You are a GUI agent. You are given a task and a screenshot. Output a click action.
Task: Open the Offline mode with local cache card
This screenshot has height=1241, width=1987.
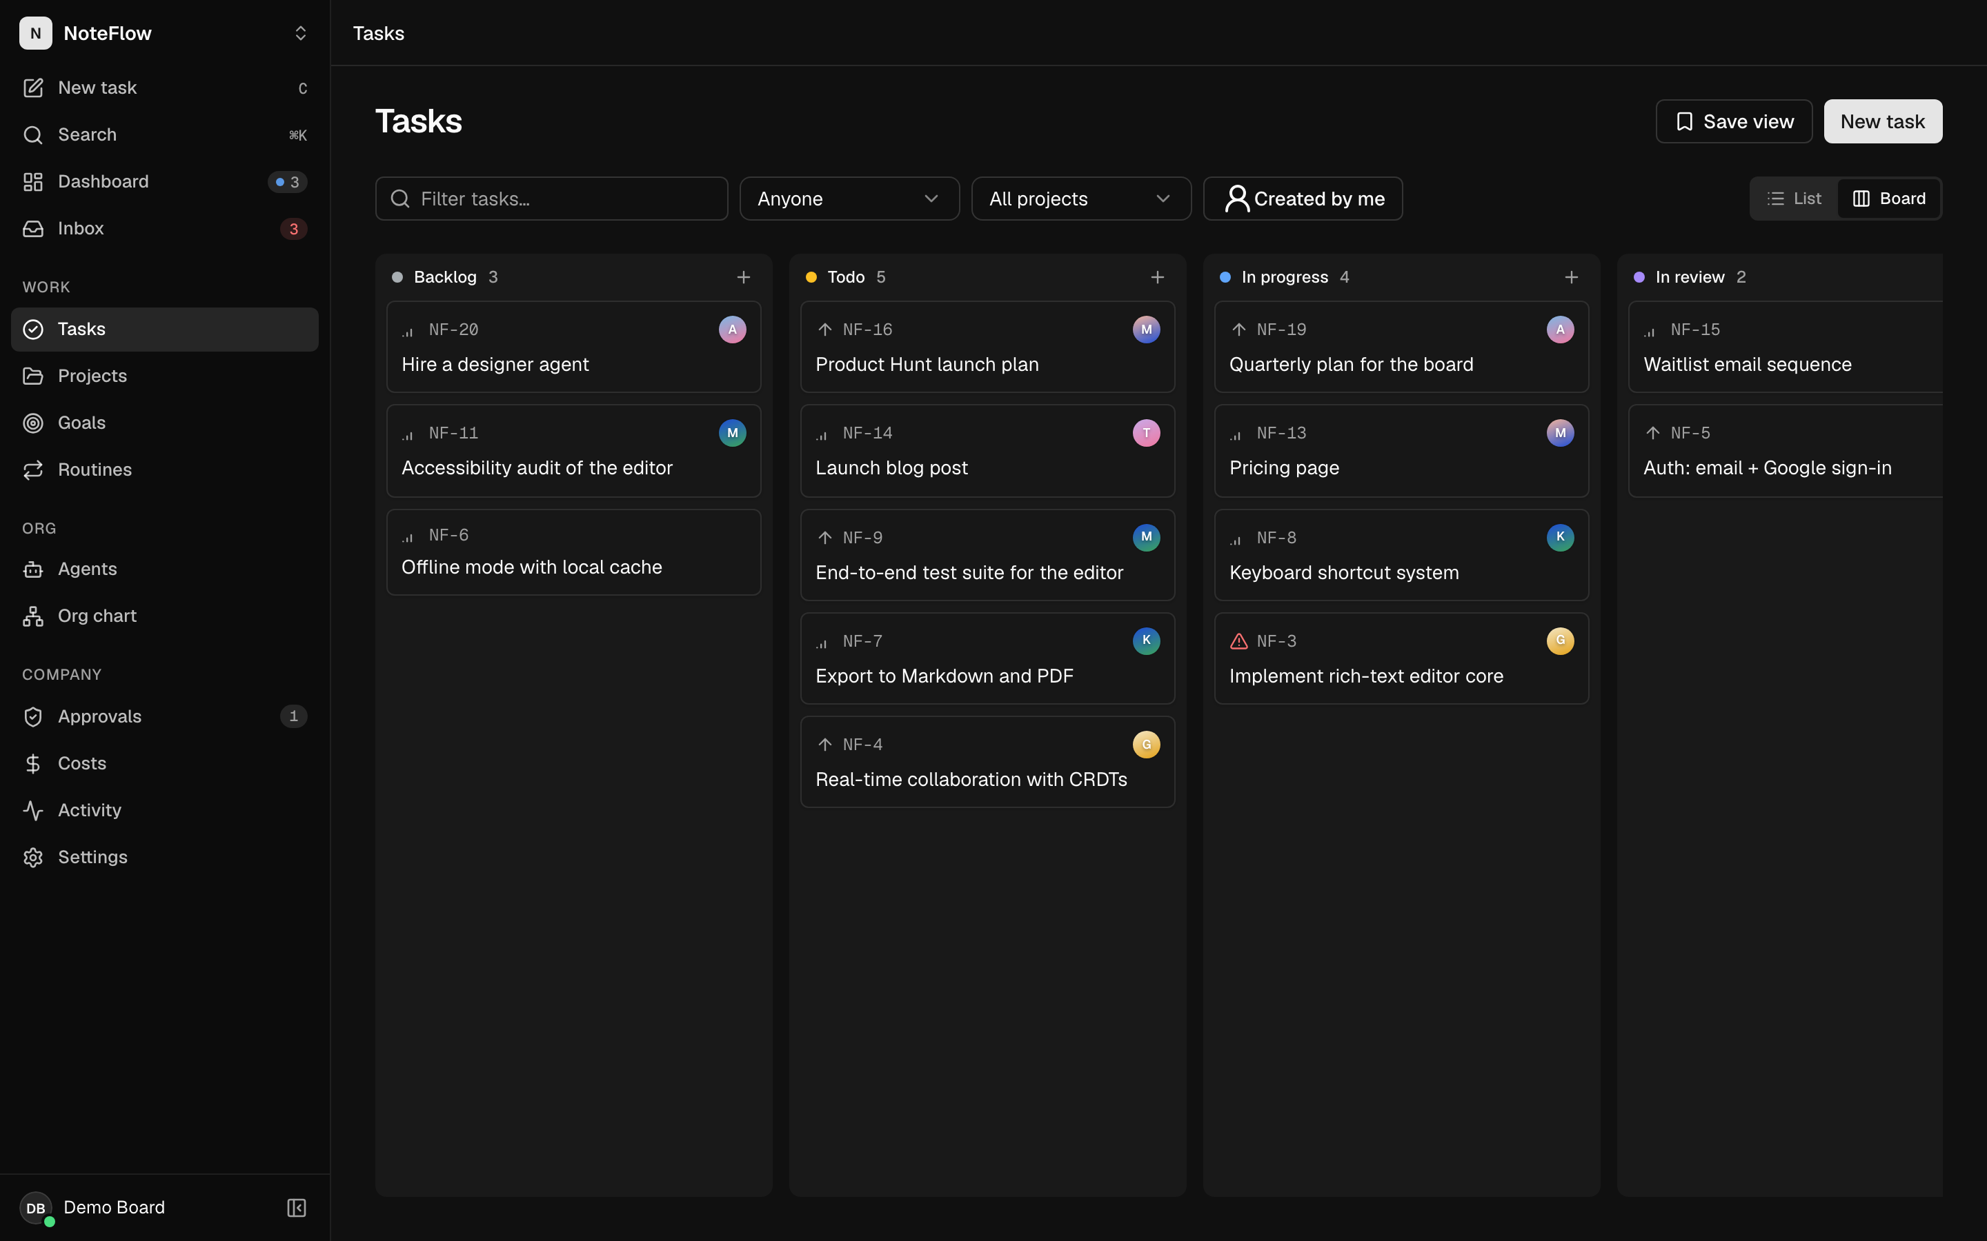coord(573,552)
